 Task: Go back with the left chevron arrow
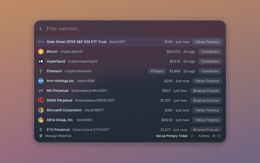point(41,29)
